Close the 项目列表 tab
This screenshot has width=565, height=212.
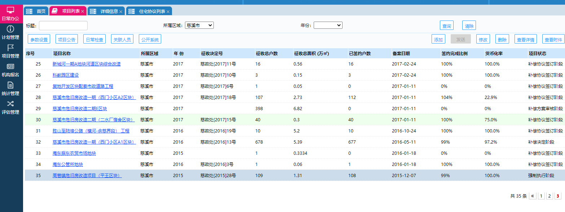(x=83, y=12)
